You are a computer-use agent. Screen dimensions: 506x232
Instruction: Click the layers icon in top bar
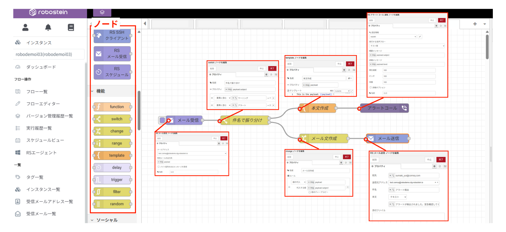click(x=102, y=12)
